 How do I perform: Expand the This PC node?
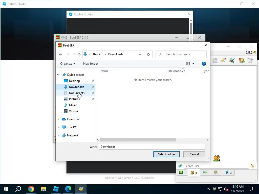58,127
